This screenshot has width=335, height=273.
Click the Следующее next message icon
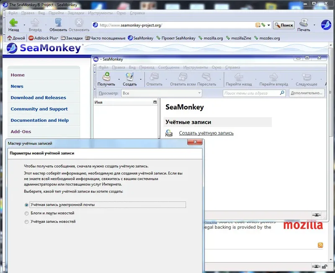click(x=307, y=77)
